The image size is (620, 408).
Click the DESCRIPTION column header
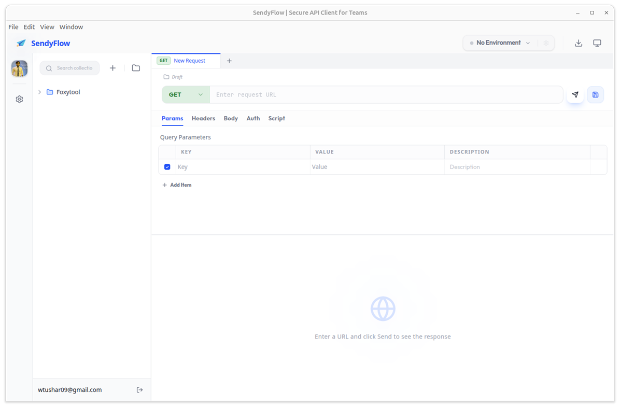click(469, 152)
